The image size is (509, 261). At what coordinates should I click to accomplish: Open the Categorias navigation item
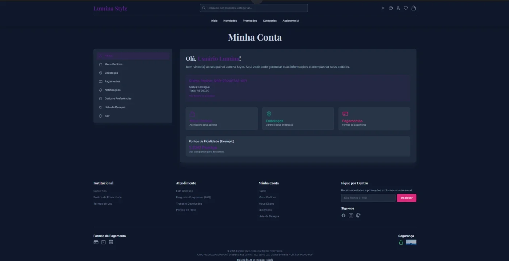[x=270, y=21]
